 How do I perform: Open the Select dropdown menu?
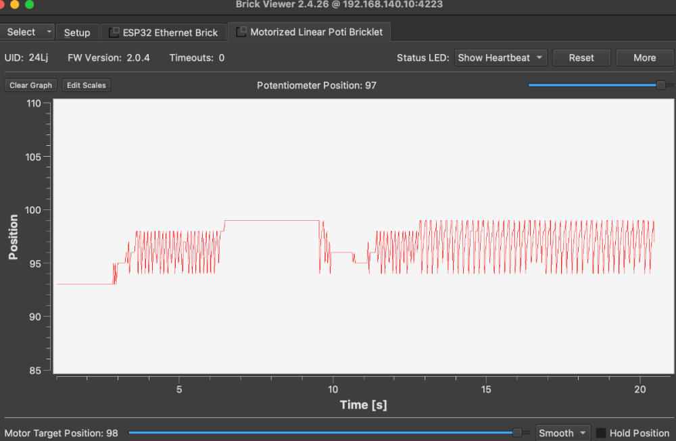[29, 32]
